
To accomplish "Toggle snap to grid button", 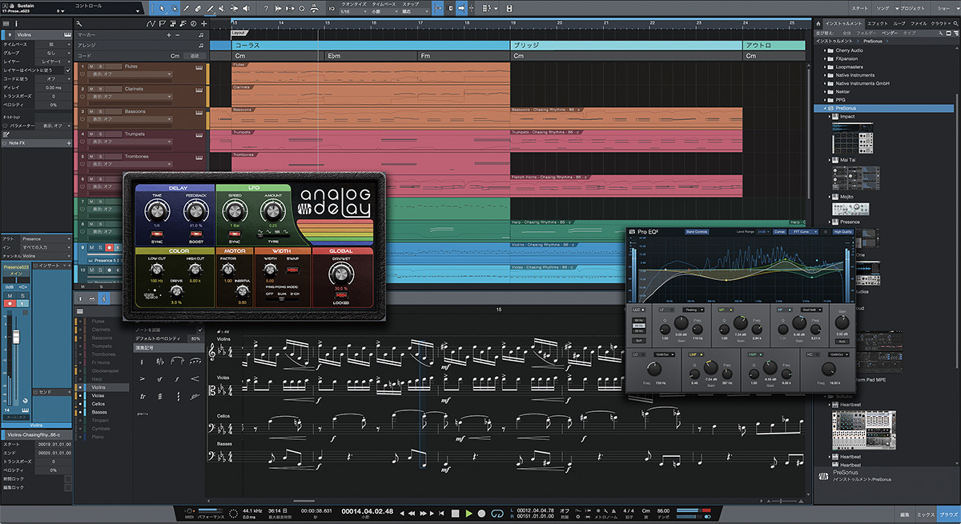I will pos(437,8).
